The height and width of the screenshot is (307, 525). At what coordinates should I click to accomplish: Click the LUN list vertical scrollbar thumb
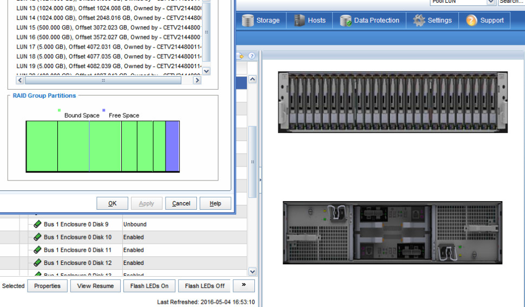click(x=207, y=32)
